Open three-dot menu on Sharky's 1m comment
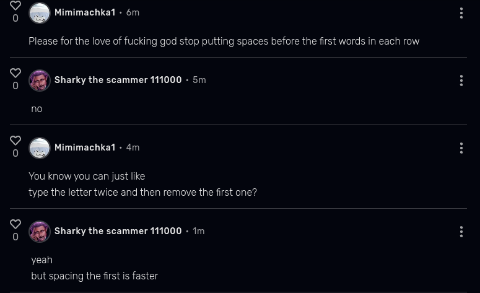 tap(461, 232)
